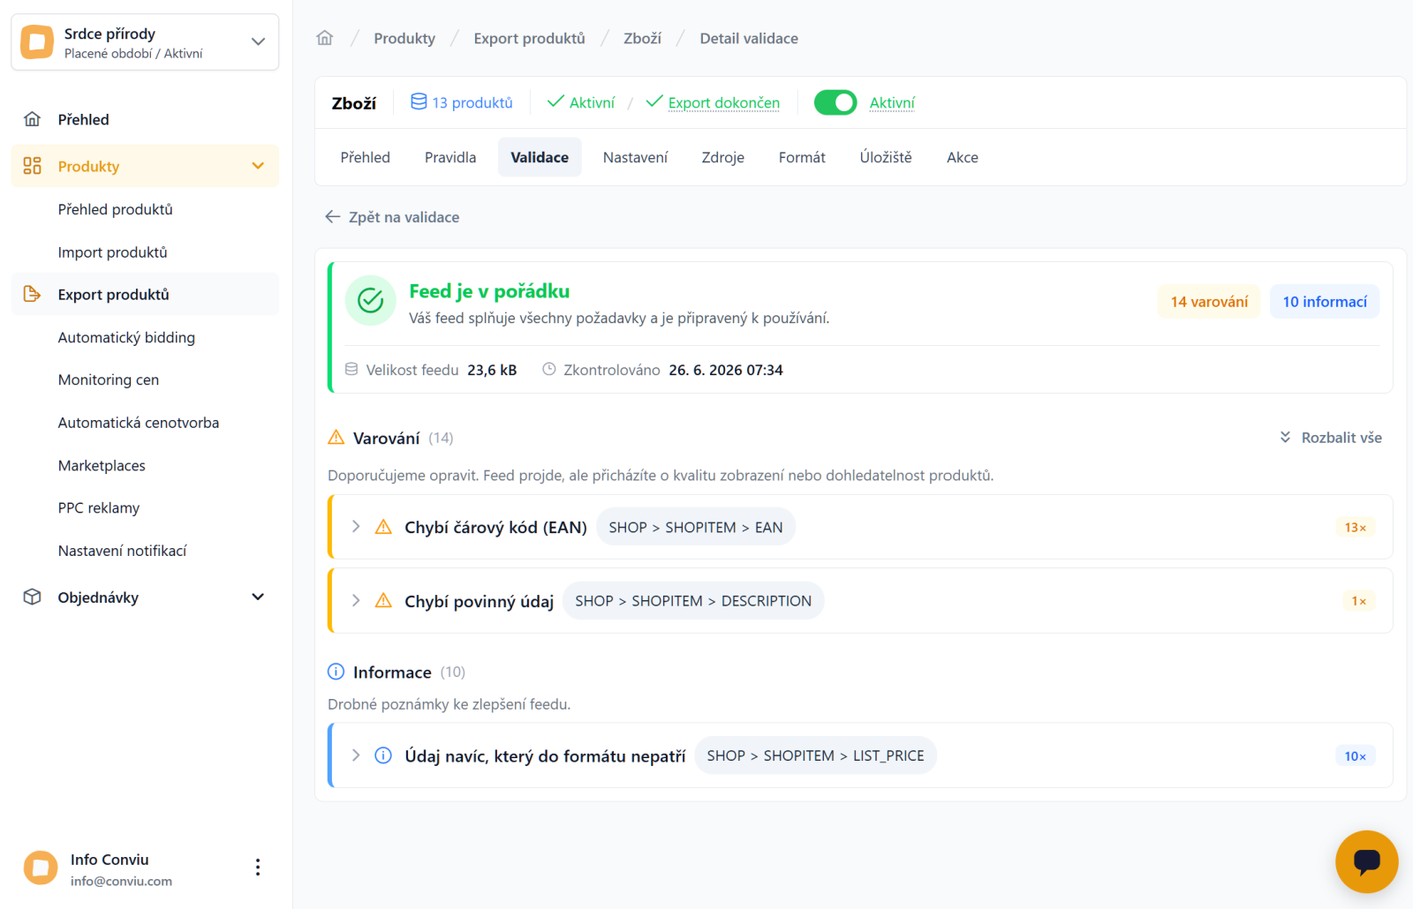The image size is (1413, 909).
Task: Select the Validace tab
Action: pyautogui.click(x=540, y=157)
